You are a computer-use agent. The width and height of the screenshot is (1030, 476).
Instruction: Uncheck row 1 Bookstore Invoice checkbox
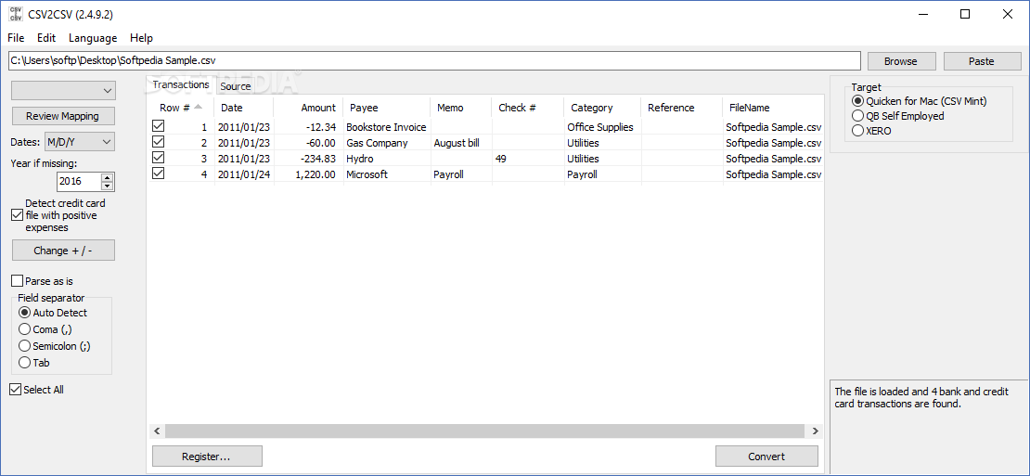pos(159,126)
